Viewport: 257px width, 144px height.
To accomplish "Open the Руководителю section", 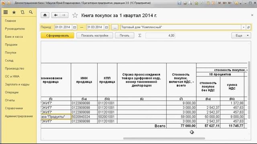I will pyautogui.click(x=15, y=29).
